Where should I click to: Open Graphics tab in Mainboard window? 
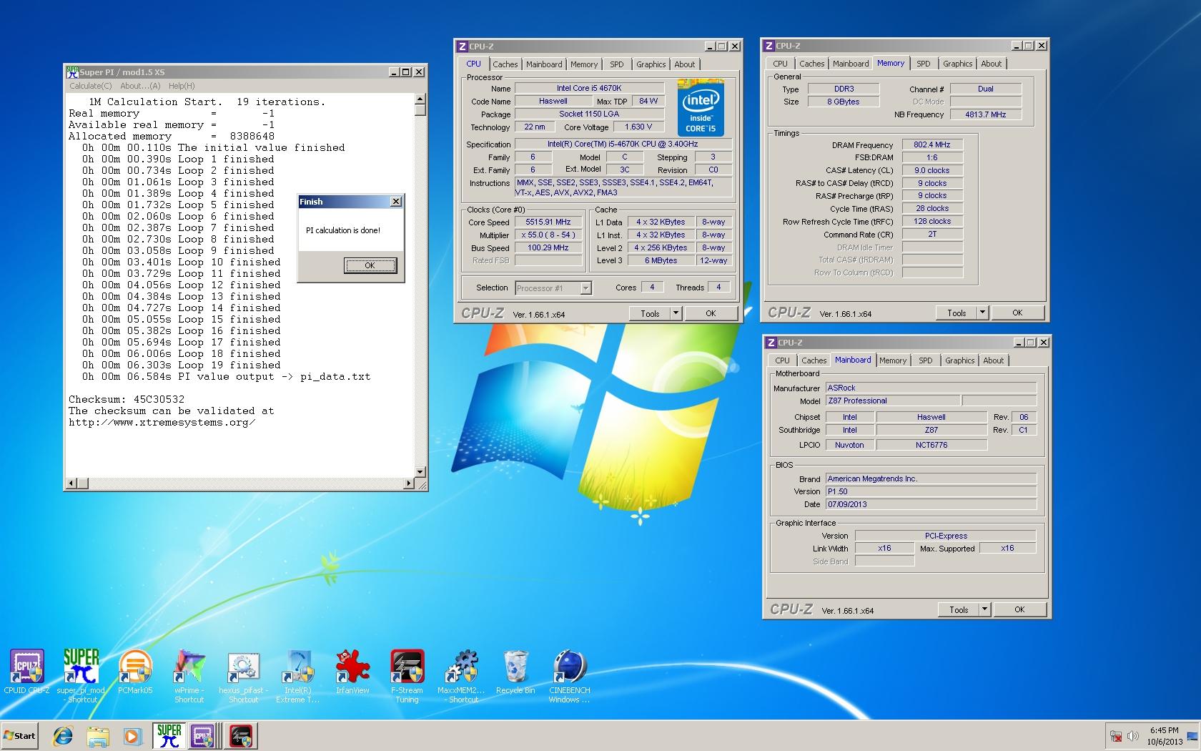959,360
